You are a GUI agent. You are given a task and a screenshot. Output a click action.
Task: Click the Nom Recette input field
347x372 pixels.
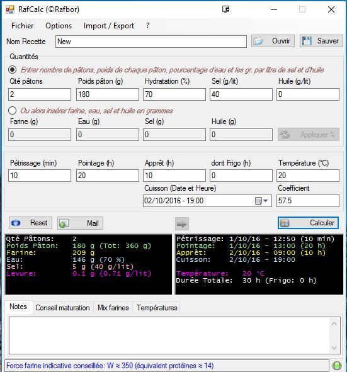click(151, 42)
